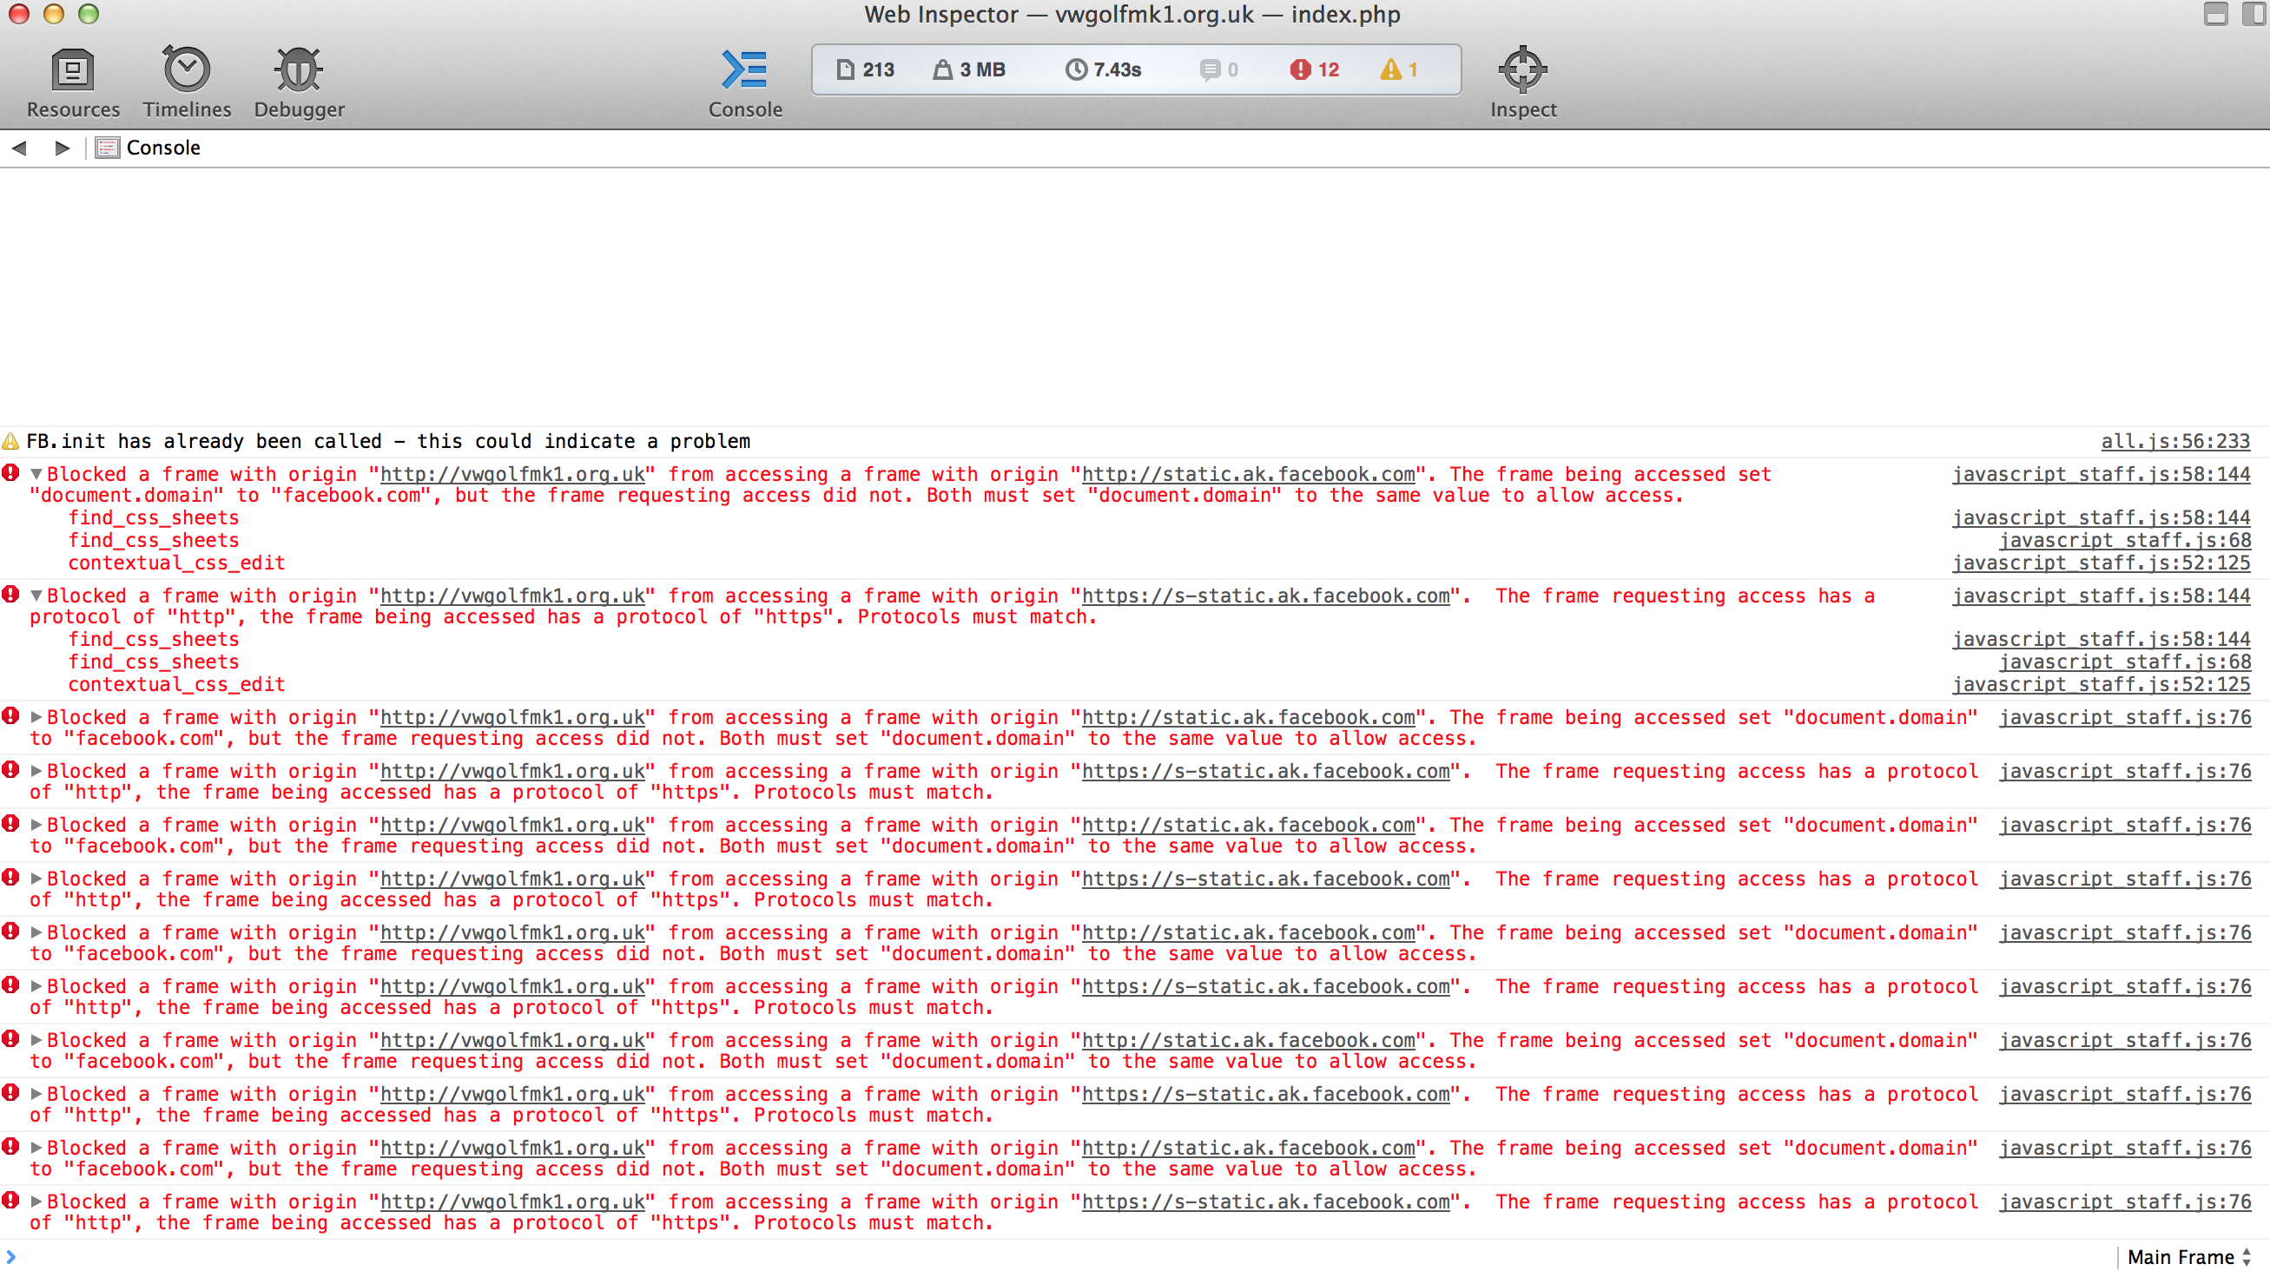Click the resource count document icon
This screenshot has height=1271, width=2270.
pos(845,69)
